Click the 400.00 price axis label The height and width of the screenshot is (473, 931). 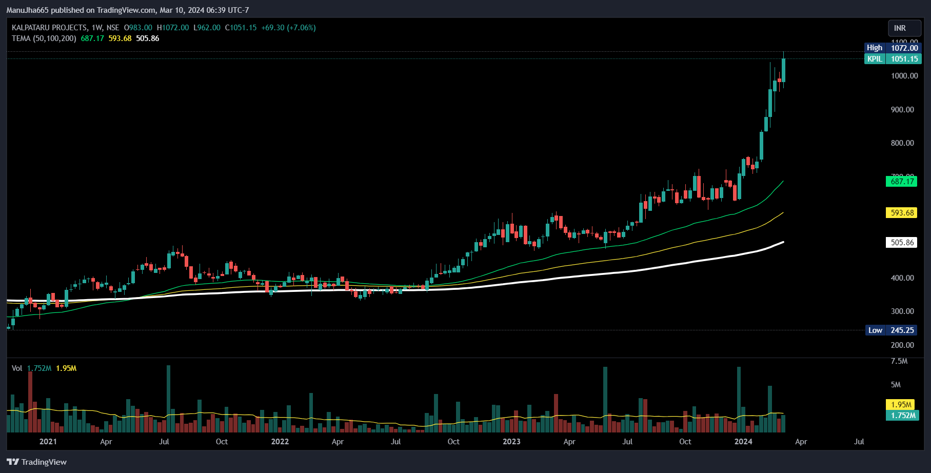tap(902, 278)
